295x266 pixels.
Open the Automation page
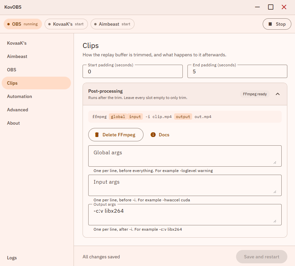[x=36, y=96]
